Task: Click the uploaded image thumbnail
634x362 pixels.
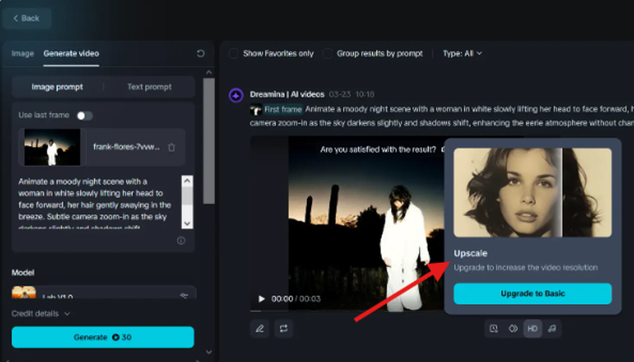Action: tap(52, 147)
